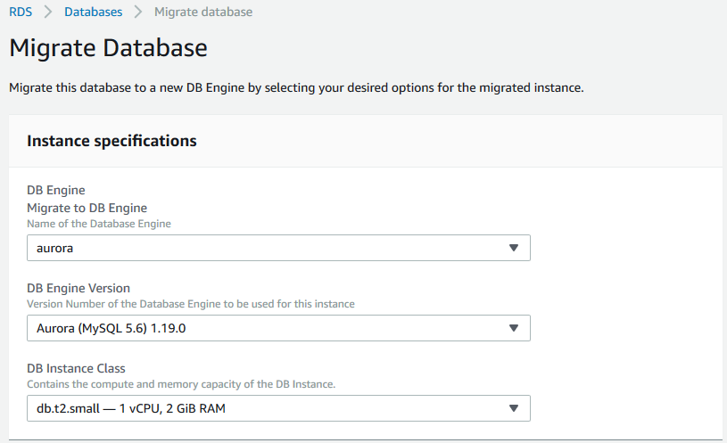This screenshot has width=727, height=443.
Task: Open the DB Engine Version dropdown
Action: (x=268, y=328)
